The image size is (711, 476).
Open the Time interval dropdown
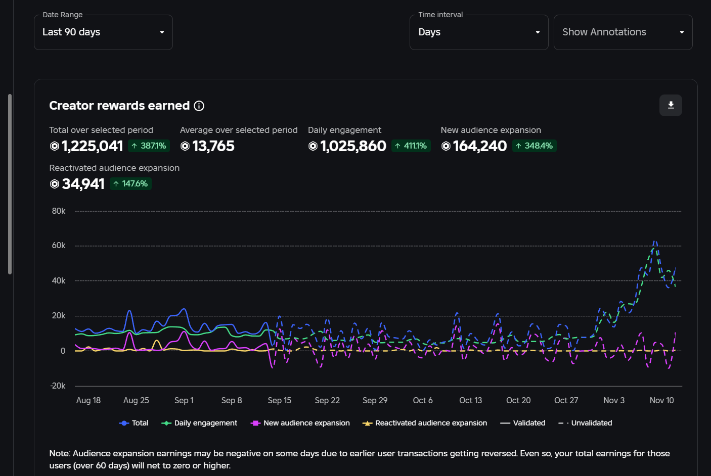point(479,32)
